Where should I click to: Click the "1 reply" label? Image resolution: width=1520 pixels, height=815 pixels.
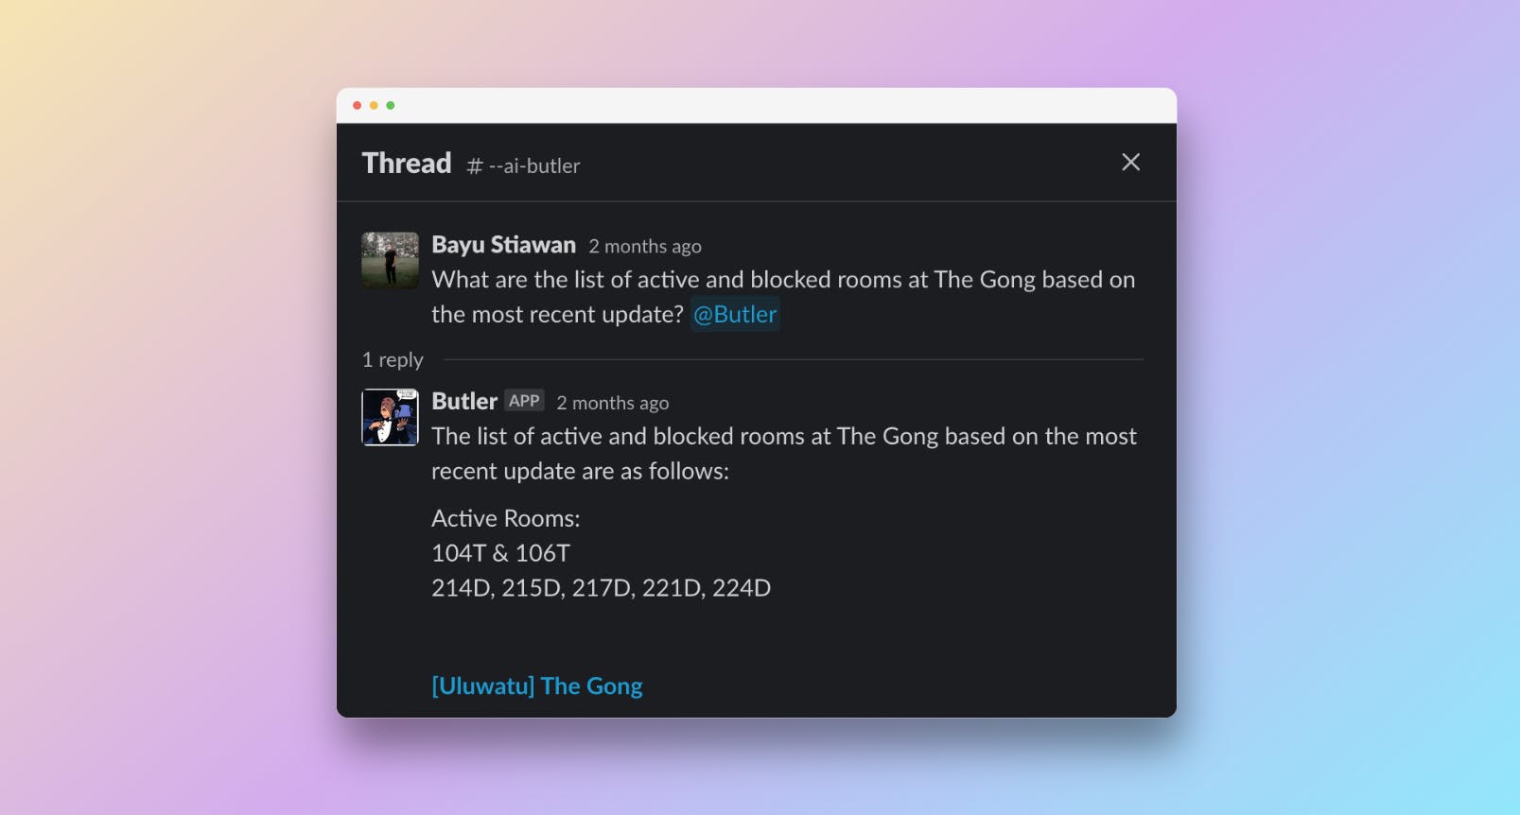coord(393,359)
